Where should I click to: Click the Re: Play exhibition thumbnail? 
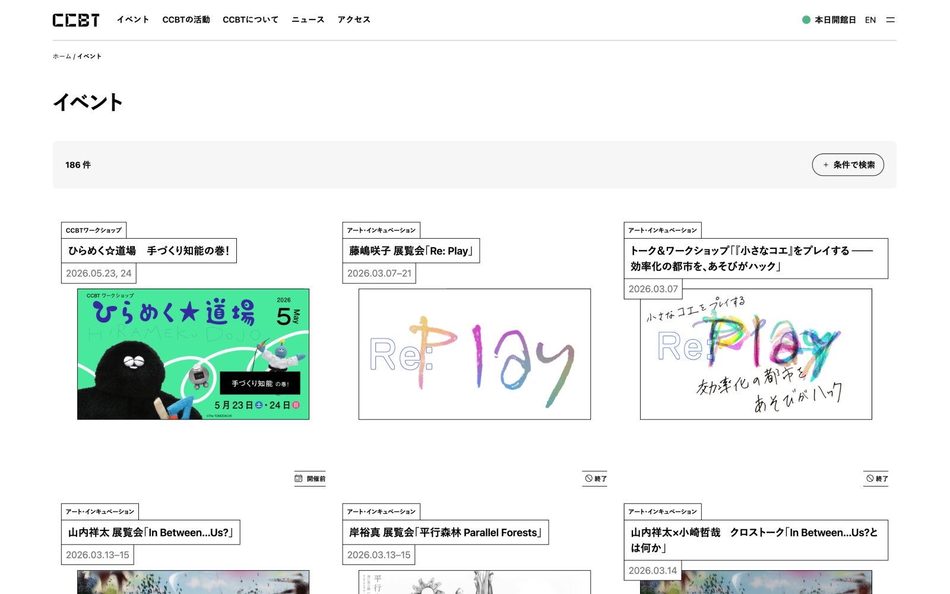click(x=474, y=354)
